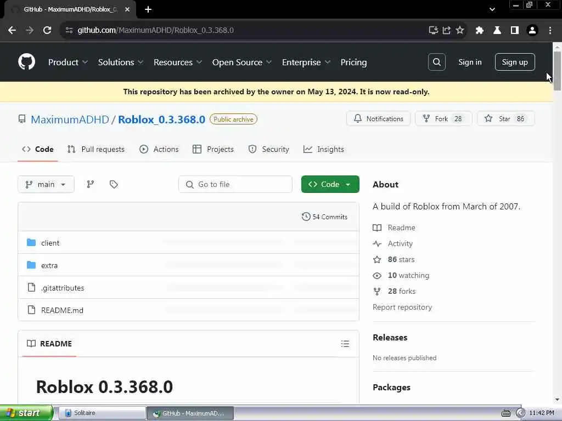
Task: Open the MaximumADHD owner profile link
Action: click(x=70, y=119)
